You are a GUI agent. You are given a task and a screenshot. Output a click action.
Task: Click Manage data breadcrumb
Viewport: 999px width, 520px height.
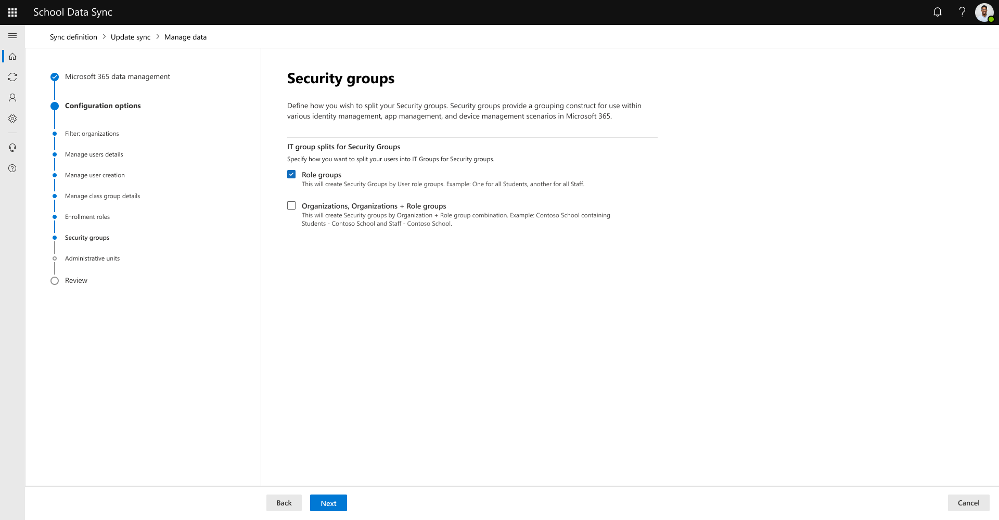pyautogui.click(x=185, y=37)
